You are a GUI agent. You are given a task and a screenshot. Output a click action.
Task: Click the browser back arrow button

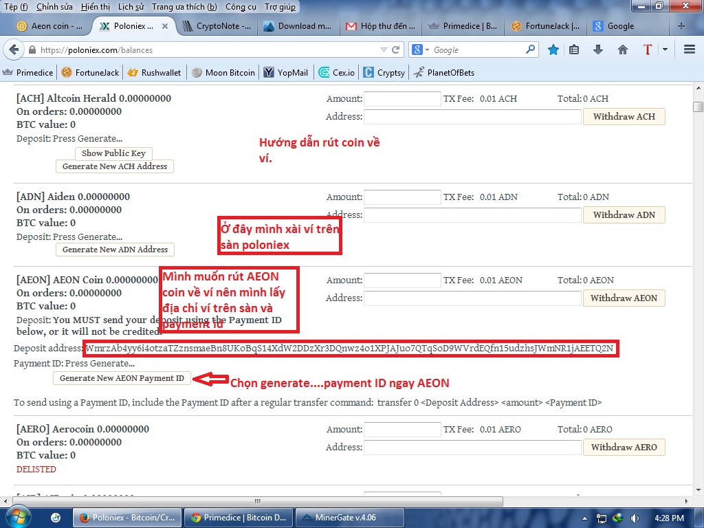[x=14, y=49]
